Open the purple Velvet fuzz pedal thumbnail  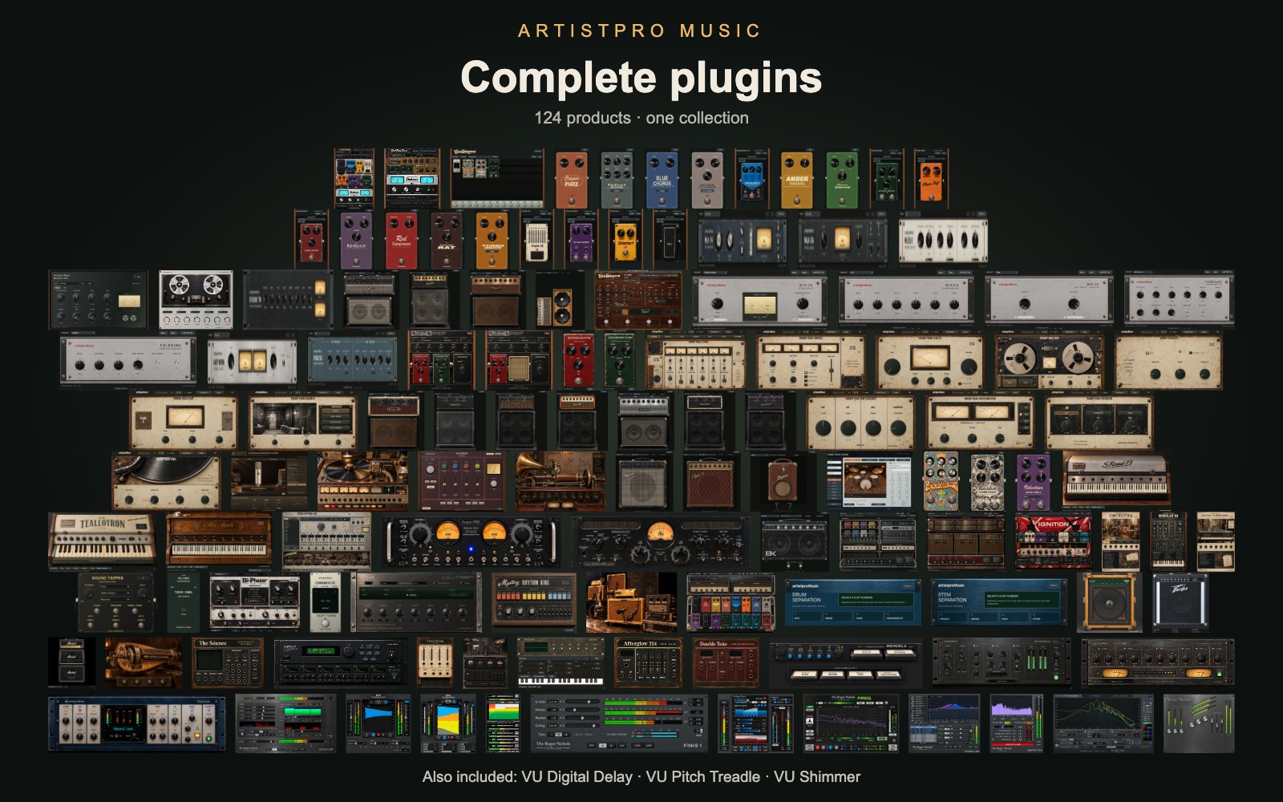pos(1034,481)
